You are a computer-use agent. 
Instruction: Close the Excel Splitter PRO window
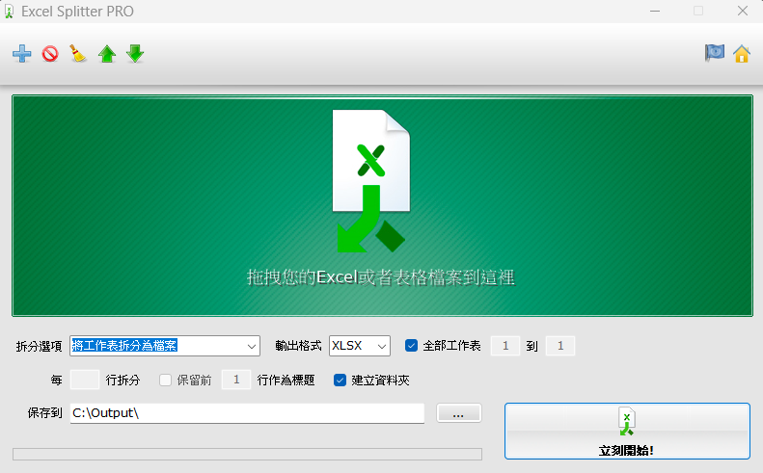click(x=743, y=12)
